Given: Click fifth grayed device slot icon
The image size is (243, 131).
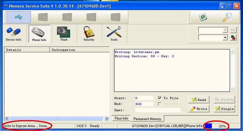Looking at the screenshot, I should pos(116,17).
